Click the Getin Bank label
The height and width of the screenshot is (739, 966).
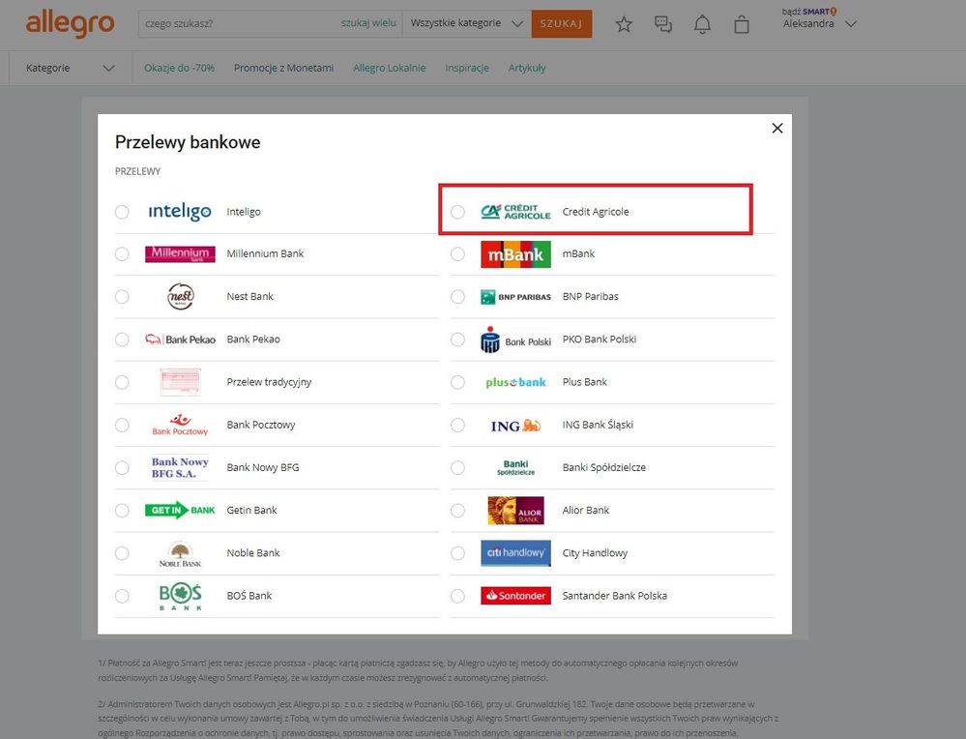tap(252, 511)
